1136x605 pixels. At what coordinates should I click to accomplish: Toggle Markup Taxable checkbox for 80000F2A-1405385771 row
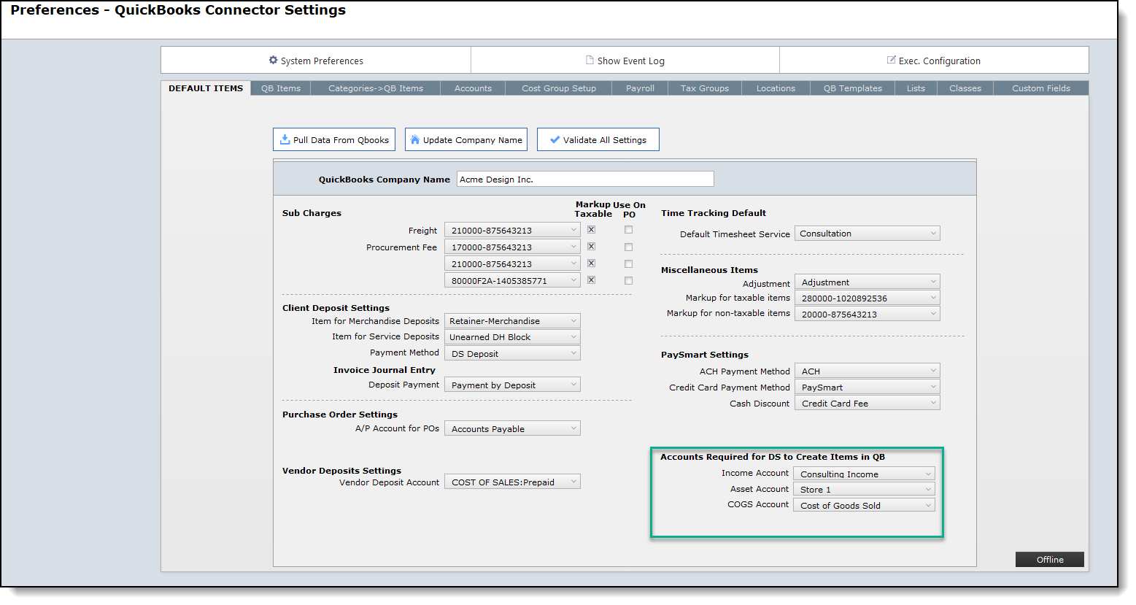coord(592,280)
